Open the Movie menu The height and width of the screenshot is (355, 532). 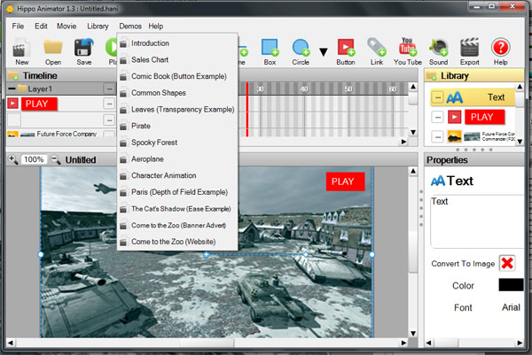tap(66, 27)
